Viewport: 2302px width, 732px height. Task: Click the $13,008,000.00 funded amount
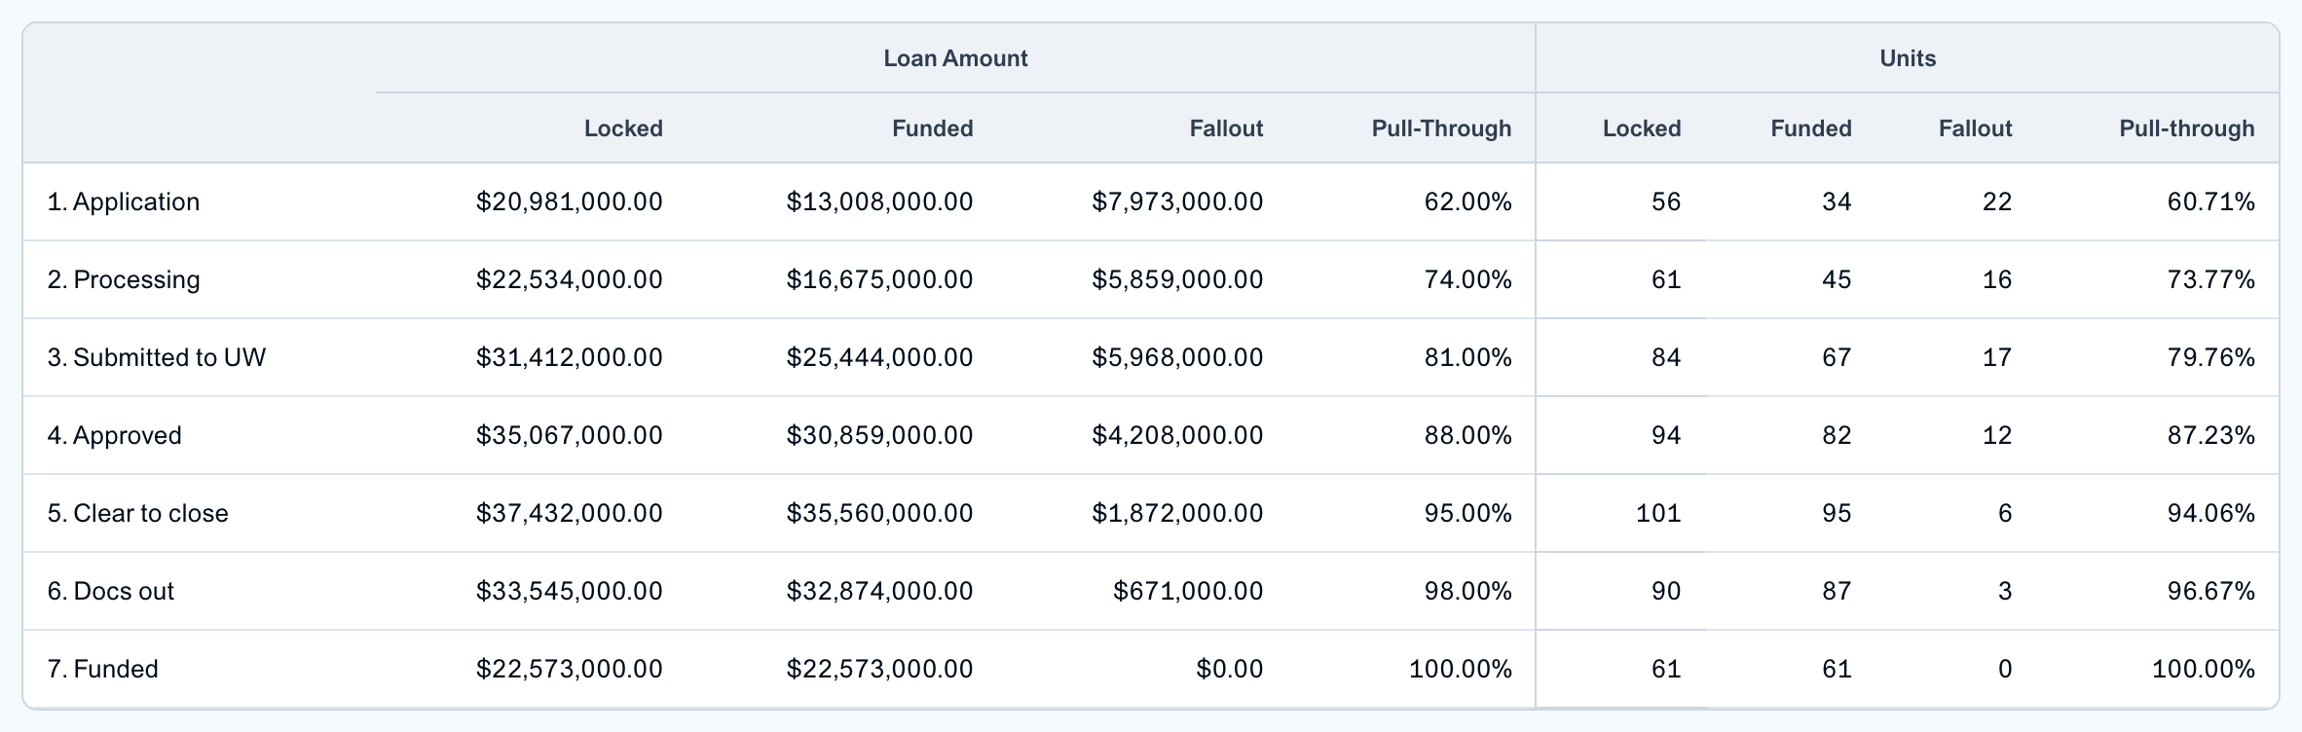point(880,201)
